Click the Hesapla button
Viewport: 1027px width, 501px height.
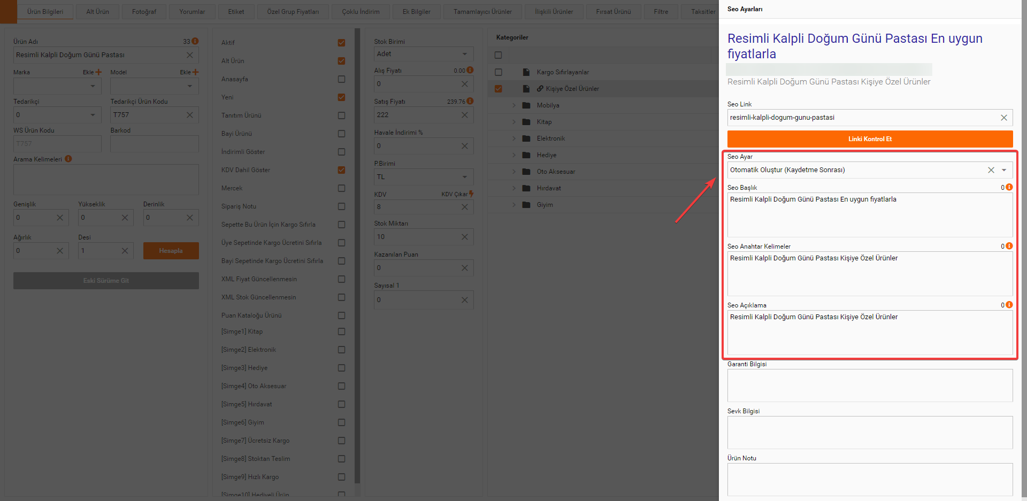click(x=171, y=251)
